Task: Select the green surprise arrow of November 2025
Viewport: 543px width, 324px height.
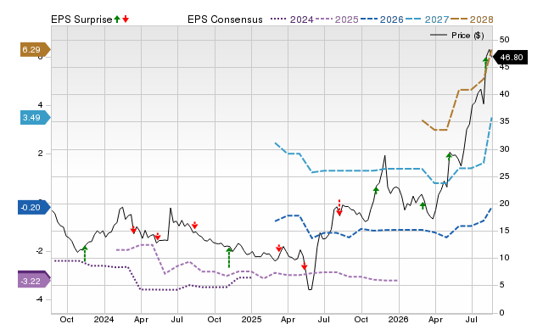Action: pyautogui.click(x=376, y=190)
